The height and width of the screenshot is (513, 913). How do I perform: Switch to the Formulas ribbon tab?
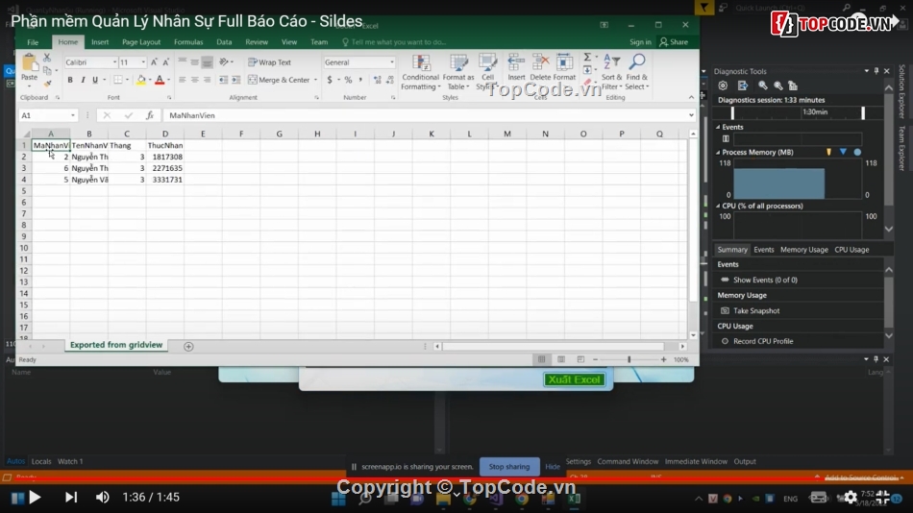(x=188, y=42)
